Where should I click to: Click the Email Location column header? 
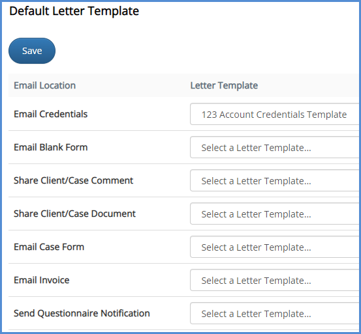point(44,85)
